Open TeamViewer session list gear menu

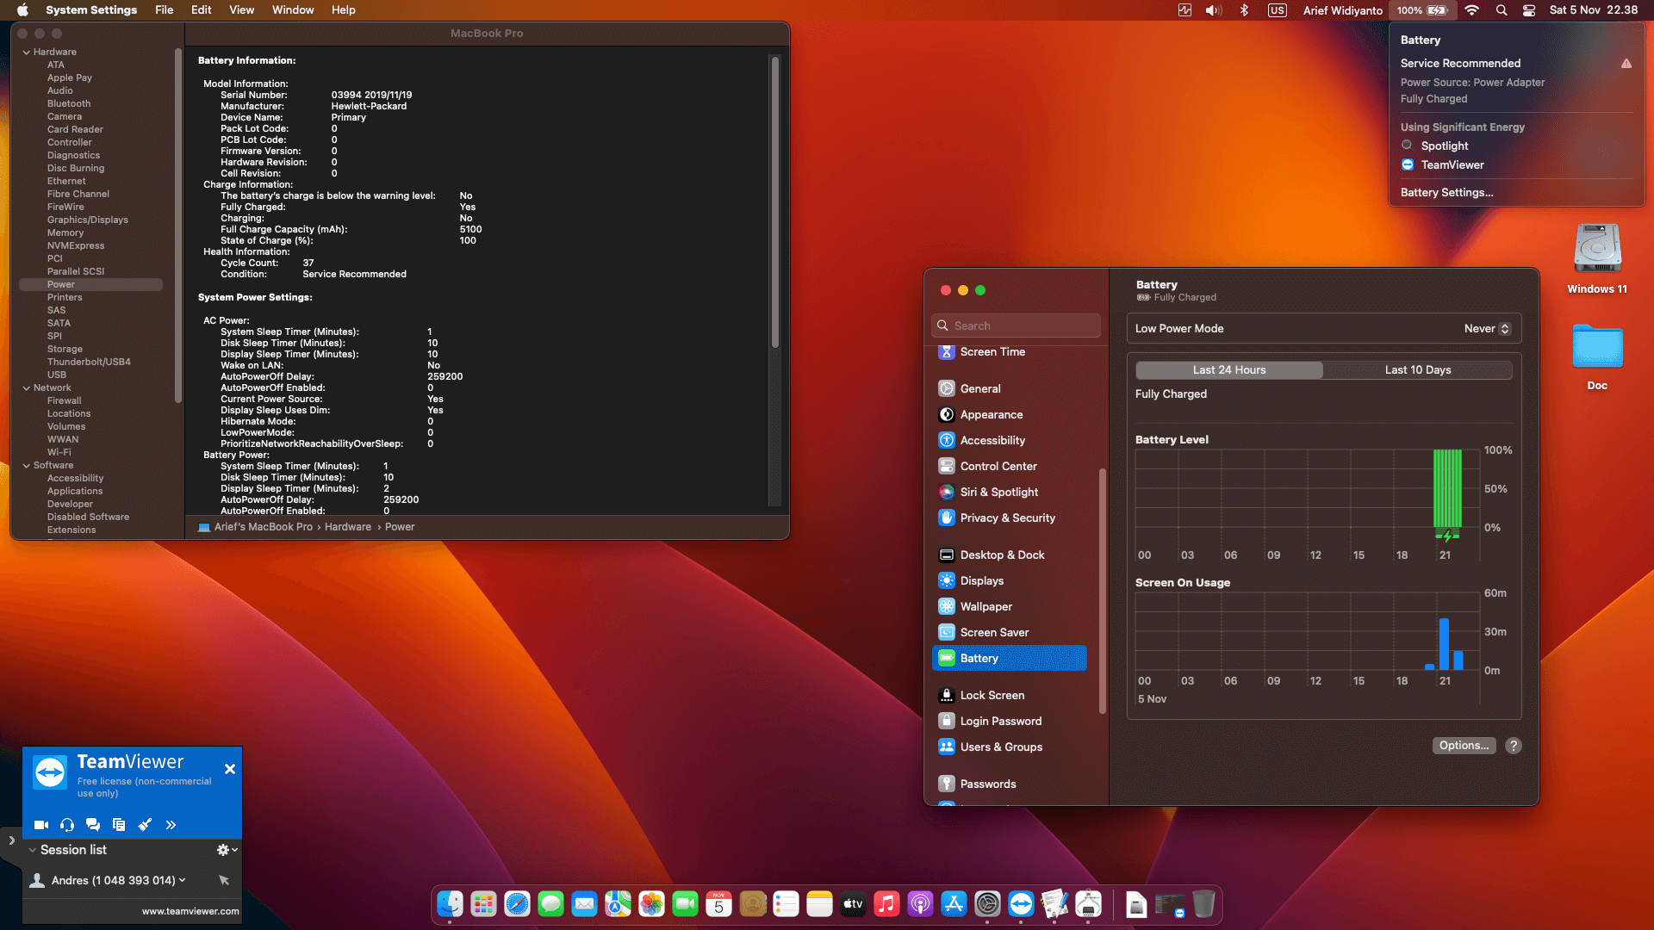[x=227, y=850]
